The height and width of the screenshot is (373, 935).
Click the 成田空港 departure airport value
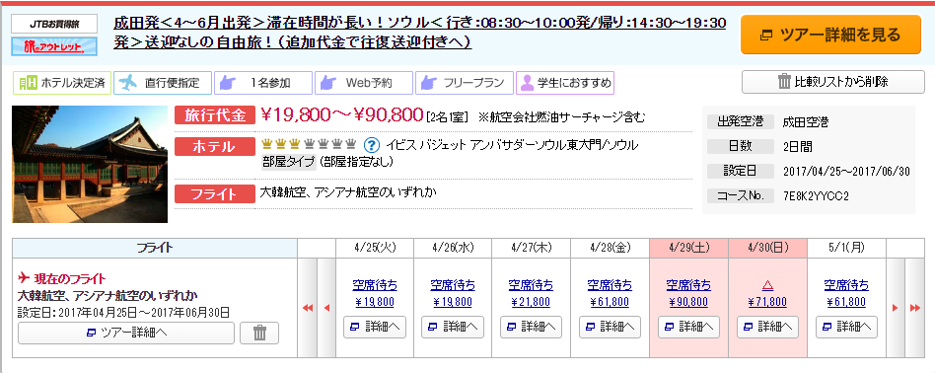coord(806,122)
